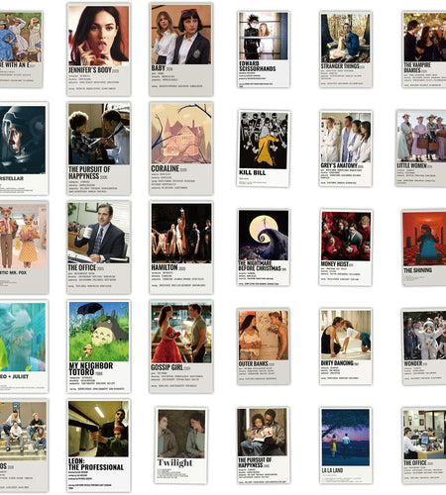Click the Outer Banks poster image

pyautogui.click(x=264, y=335)
